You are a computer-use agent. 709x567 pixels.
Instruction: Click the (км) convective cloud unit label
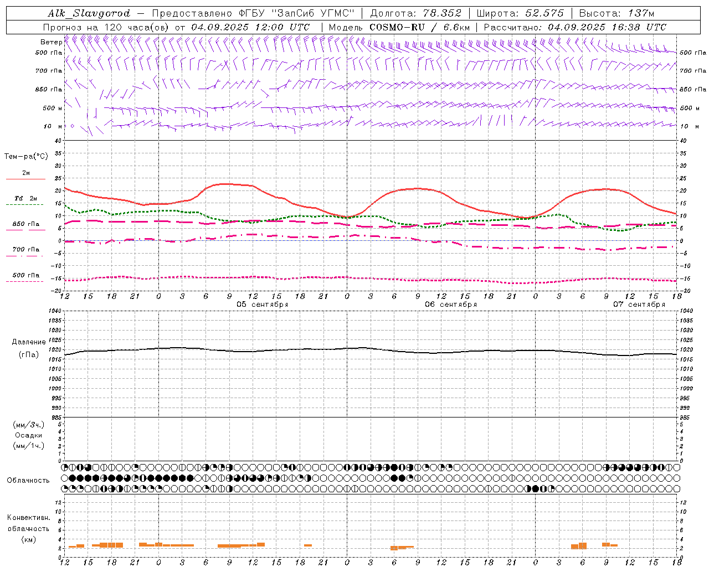28,539
